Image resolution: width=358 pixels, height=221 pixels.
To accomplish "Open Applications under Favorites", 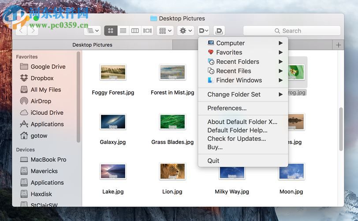I will [x=47, y=124].
